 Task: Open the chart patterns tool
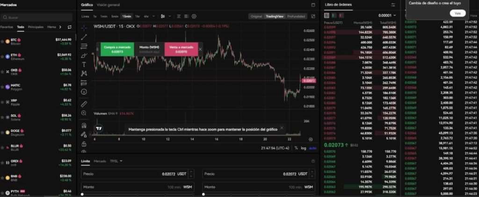point(84,73)
